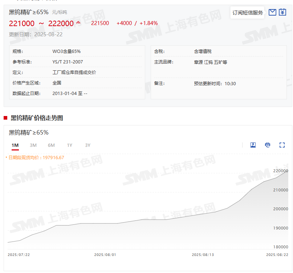Click the 订阅短信服务 tooltip label
The height and width of the screenshot is (273, 293).
pyautogui.click(x=248, y=13)
